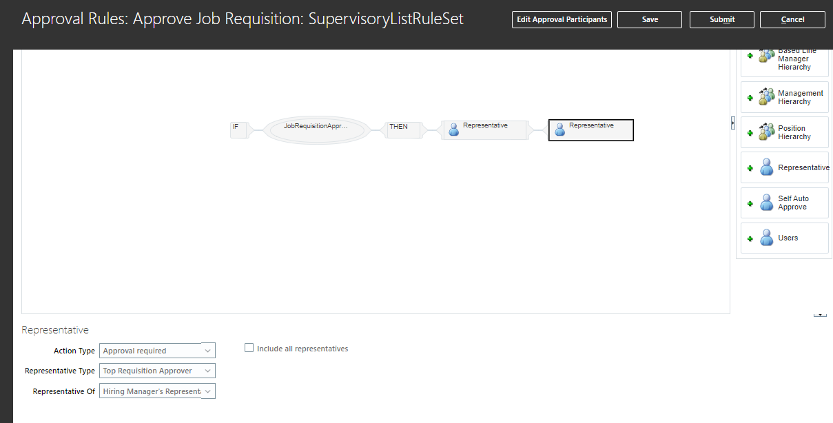
Task: Enable Include all representatives
Action: pos(249,347)
